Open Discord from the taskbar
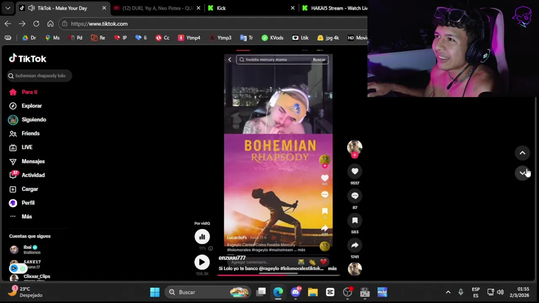Image resolution: width=539 pixels, height=303 pixels. pyautogui.click(x=295, y=292)
